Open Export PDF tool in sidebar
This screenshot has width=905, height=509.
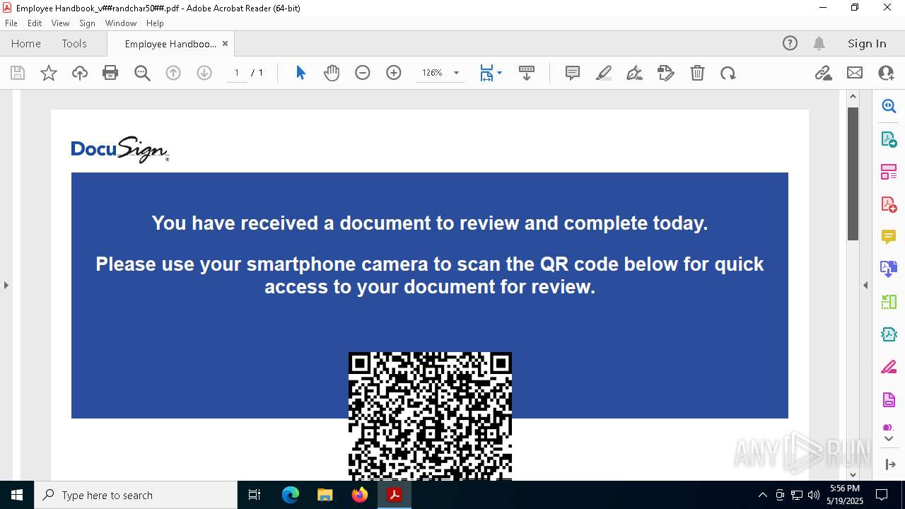(x=889, y=139)
